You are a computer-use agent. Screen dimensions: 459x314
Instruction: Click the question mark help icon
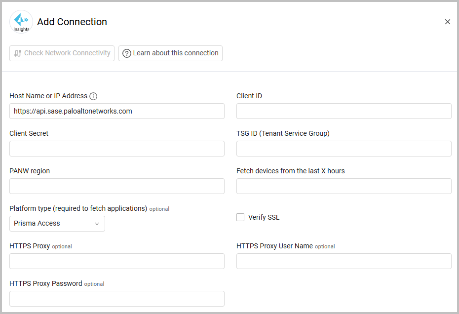pyautogui.click(x=127, y=53)
